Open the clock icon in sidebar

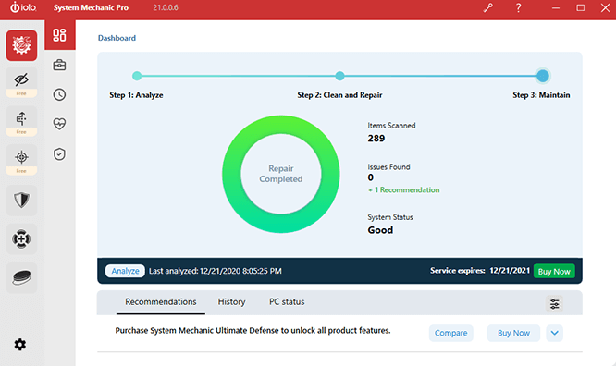point(60,94)
